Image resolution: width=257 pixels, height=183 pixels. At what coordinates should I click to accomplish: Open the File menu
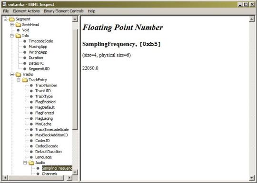click(x=6, y=11)
